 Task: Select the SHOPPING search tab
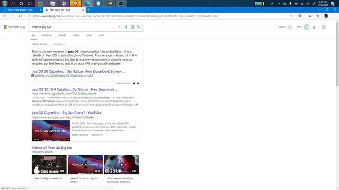[47, 35]
